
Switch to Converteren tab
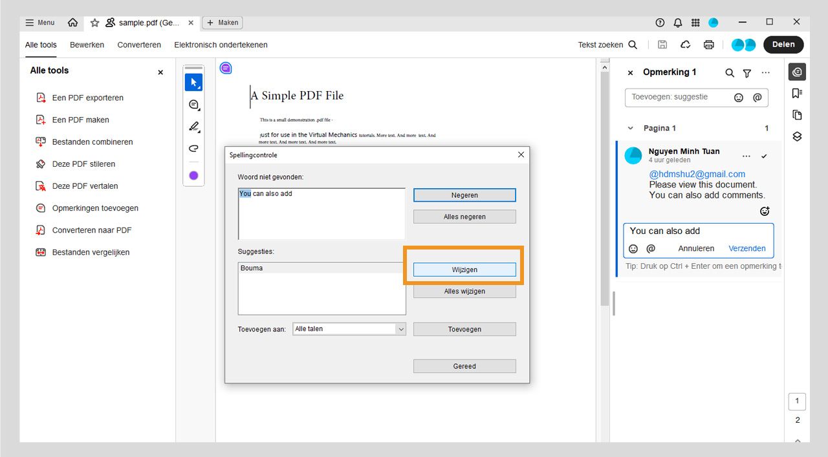click(x=139, y=45)
